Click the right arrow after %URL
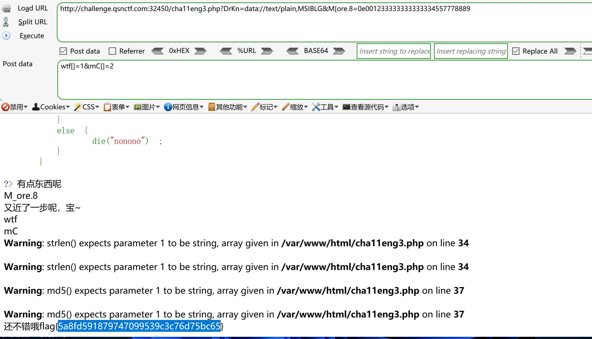This screenshot has height=339, width=592. [267, 51]
